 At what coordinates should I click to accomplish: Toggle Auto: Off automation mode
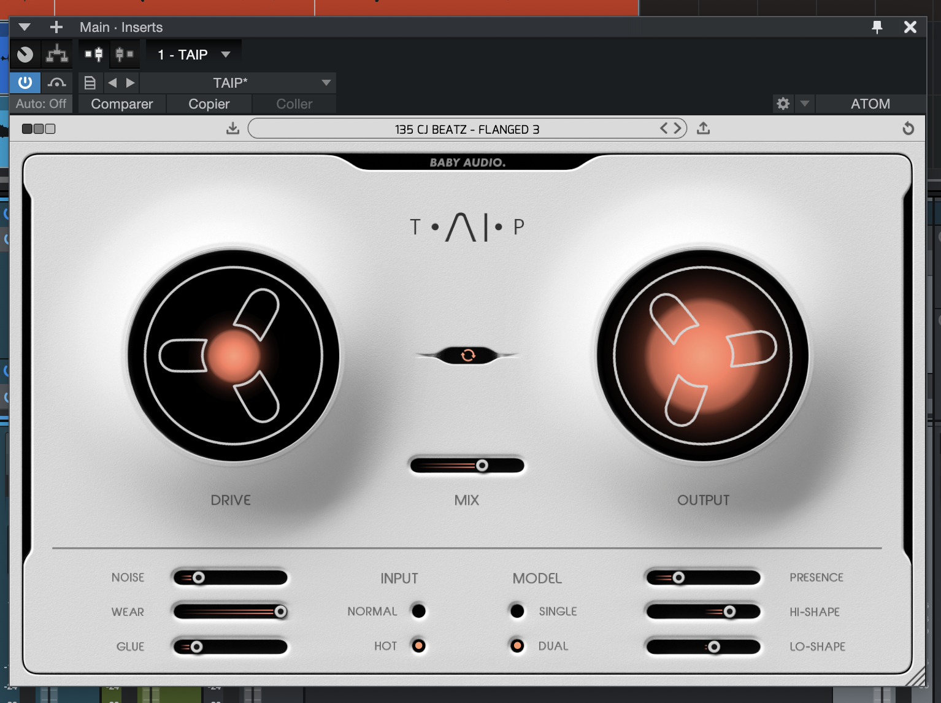pos(41,104)
